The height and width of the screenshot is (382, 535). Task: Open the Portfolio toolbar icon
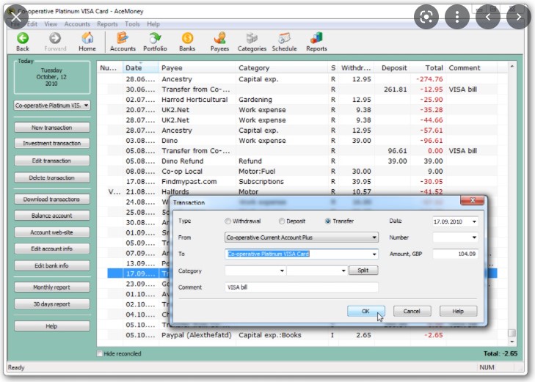pos(155,42)
